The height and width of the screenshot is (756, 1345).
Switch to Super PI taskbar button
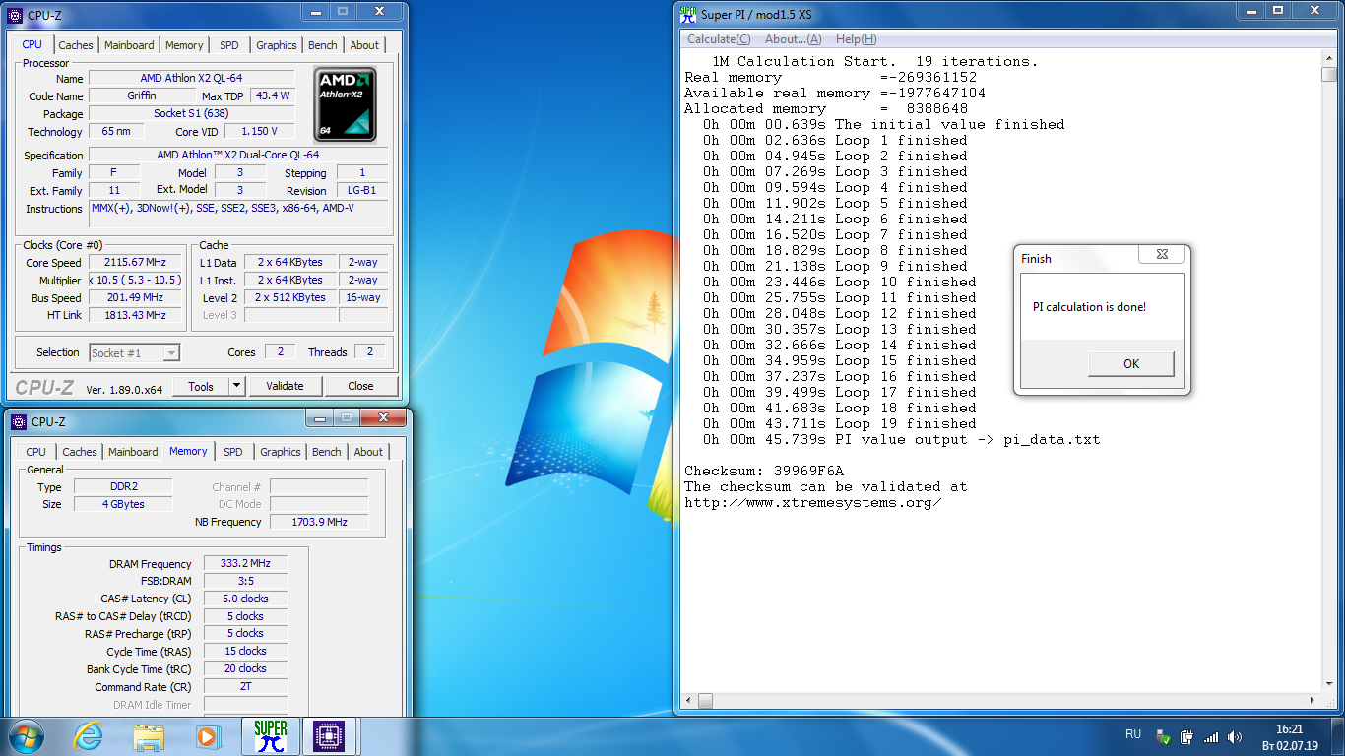point(271,736)
